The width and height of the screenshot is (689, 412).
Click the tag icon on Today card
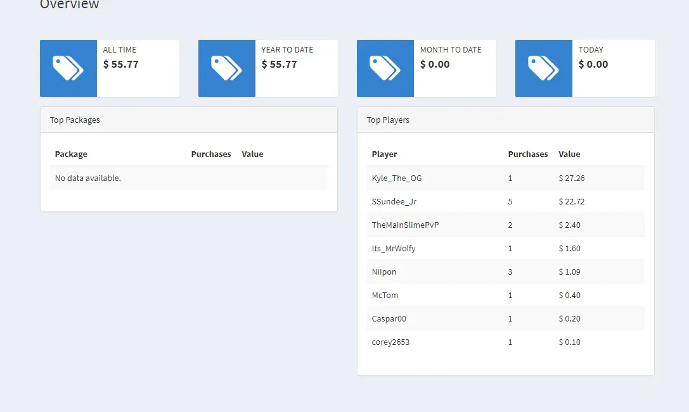click(543, 68)
